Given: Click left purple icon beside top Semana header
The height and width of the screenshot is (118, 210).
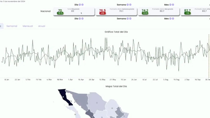Looking at the screenshot, I should click(x=128, y=5).
